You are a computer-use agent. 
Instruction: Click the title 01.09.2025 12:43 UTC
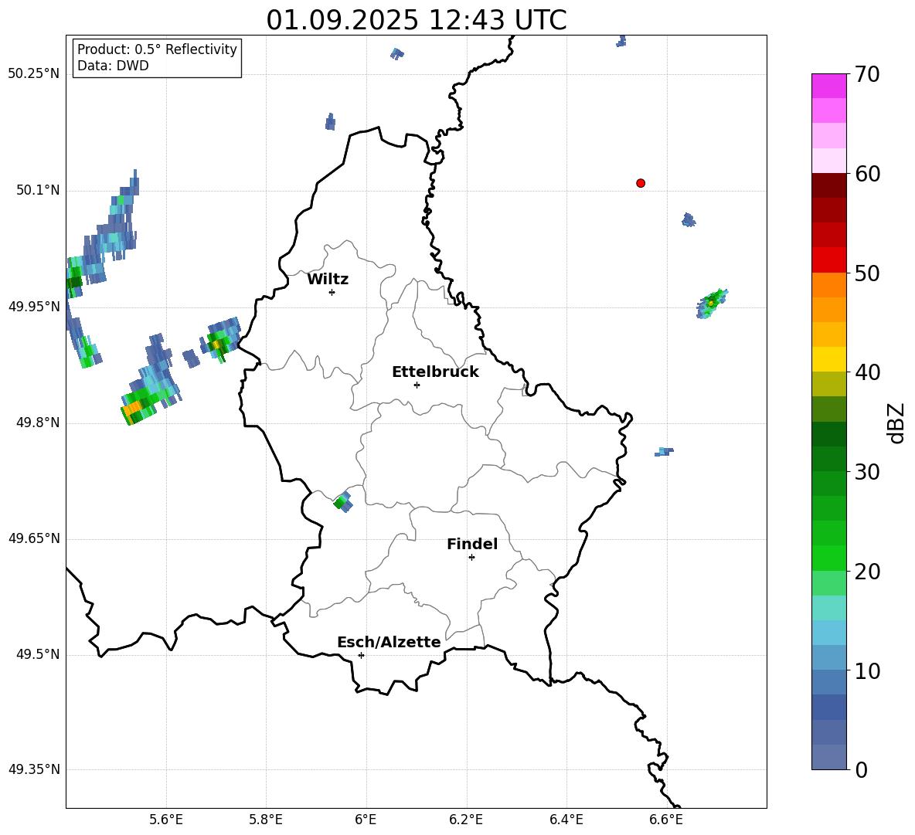click(x=417, y=20)
